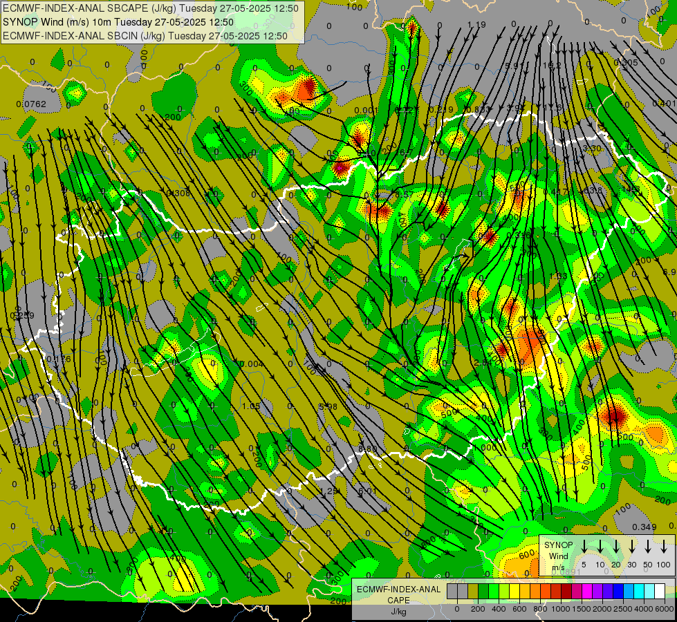The width and height of the screenshot is (677, 622).
Task: Click the 0.308 value on the map
Action: click(x=178, y=193)
